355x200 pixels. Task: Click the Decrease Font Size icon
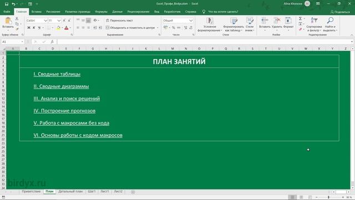69,21
